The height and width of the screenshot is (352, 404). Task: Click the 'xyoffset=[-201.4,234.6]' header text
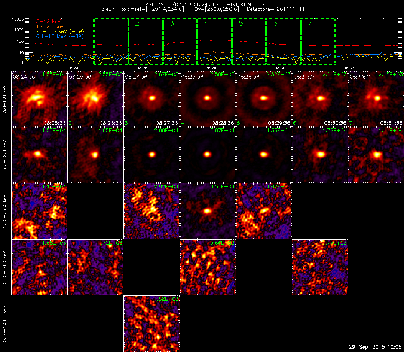click(153, 9)
